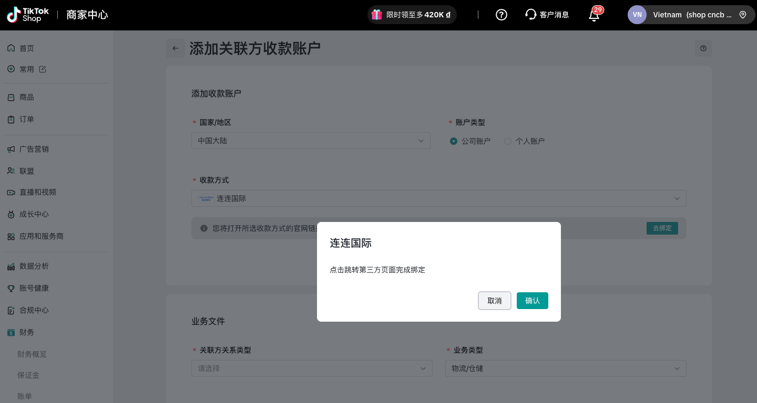Open the help question mark icon in header

click(502, 15)
